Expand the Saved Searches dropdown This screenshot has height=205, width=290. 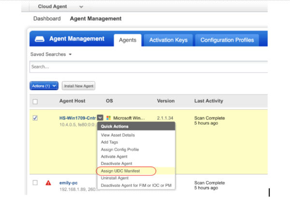(x=51, y=55)
